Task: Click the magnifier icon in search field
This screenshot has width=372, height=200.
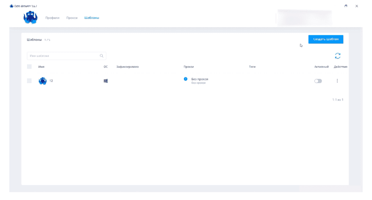Action: (x=102, y=56)
